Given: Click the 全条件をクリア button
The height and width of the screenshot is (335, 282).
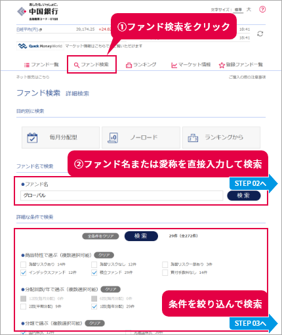Looking at the screenshot, I should point(100,236).
